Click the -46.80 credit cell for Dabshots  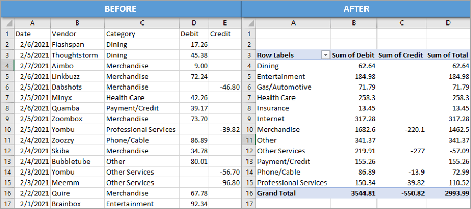[x=225, y=87]
